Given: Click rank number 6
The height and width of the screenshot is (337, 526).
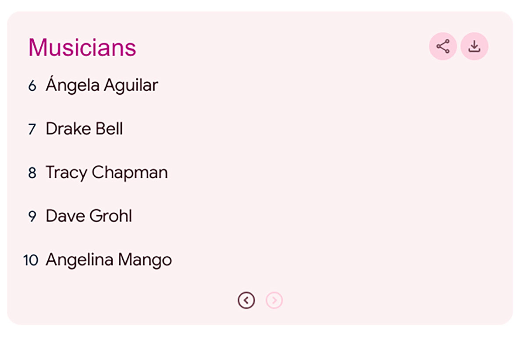Looking at the screenshot, I should coord(32,86).
